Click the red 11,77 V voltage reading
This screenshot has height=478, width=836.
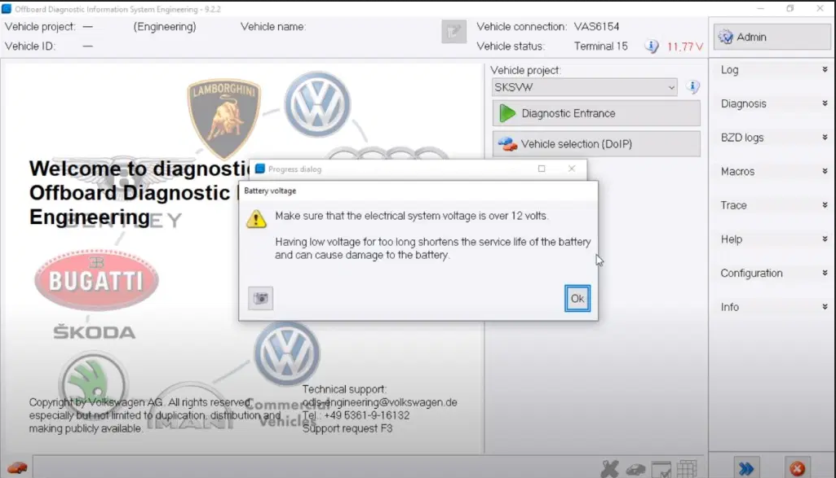click(684, 47)
